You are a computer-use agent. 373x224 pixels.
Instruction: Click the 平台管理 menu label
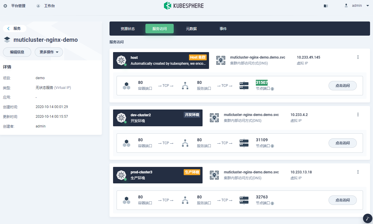(x=18, y=6)
